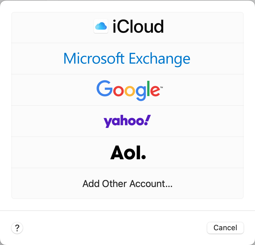The width and height of the screenshot is (255, 245).
Task: Select the purple Yahoo logo
Action: point(127,121)
